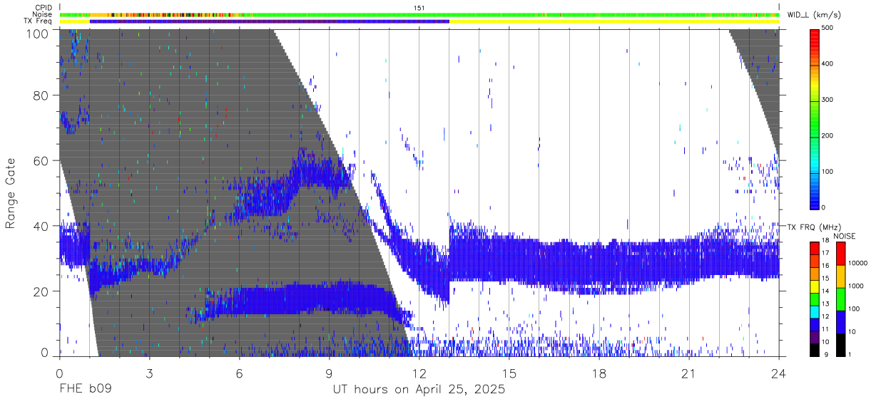Click the 3 UT hour tick label
Viewport: 876px width, 404px height.
point(149,374)
